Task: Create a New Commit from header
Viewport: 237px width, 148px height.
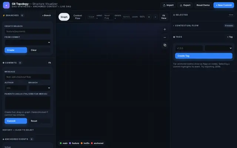Action: [224, 5]
